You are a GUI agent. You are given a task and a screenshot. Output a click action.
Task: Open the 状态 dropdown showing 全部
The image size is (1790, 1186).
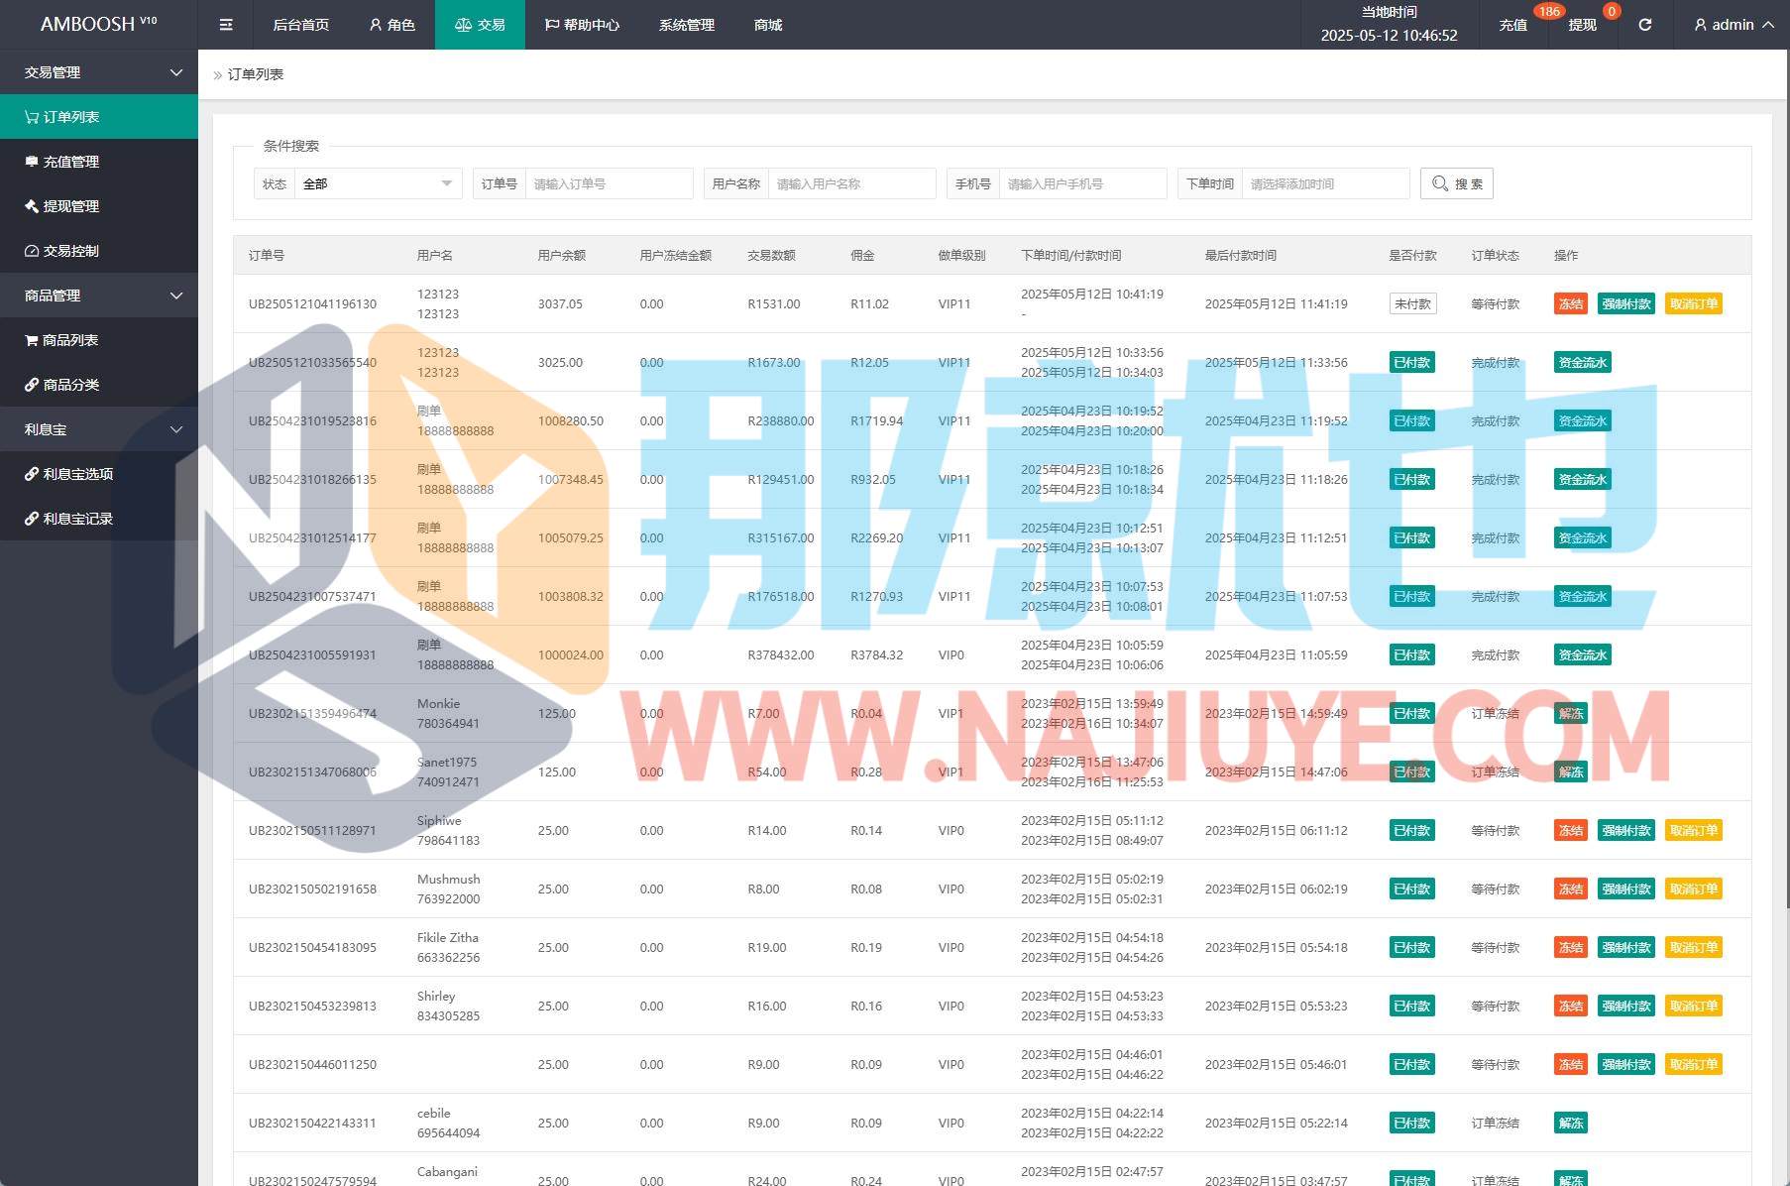pos(378,183)
